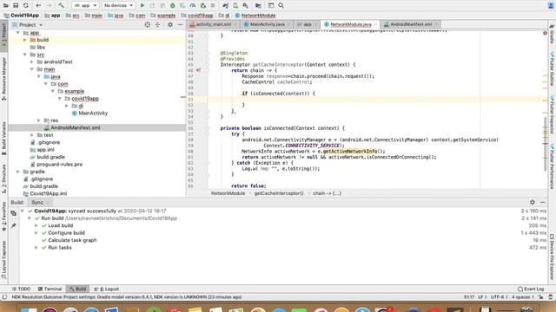
Task: Click the Profile app gauge icon
Action: coord(193,5)
